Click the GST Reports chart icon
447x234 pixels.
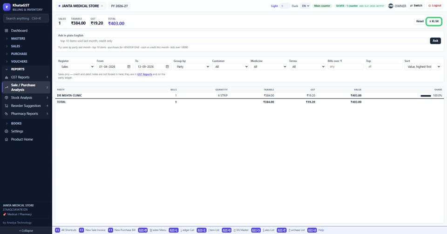(x=6, y=77)
